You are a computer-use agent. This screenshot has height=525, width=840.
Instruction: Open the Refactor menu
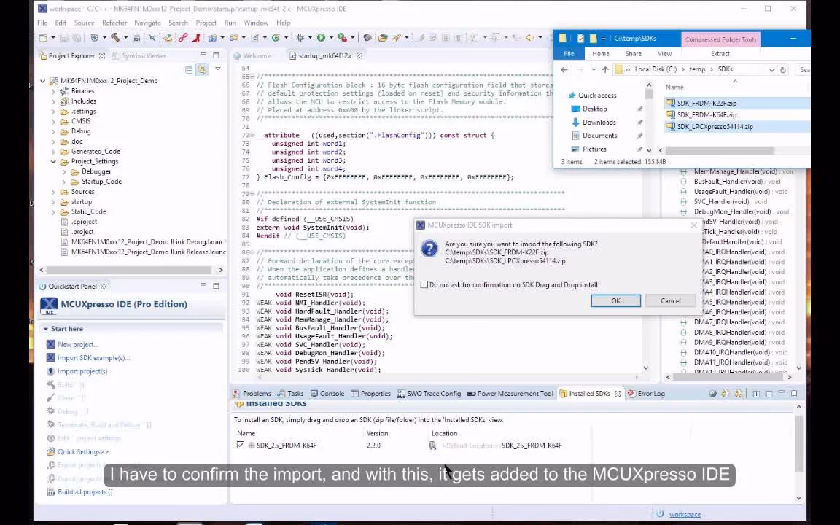[x=114, y=23]
